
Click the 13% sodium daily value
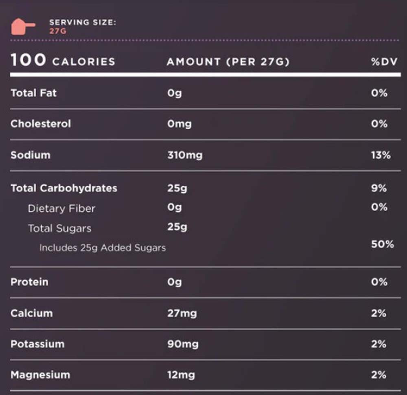click(381, 155)
